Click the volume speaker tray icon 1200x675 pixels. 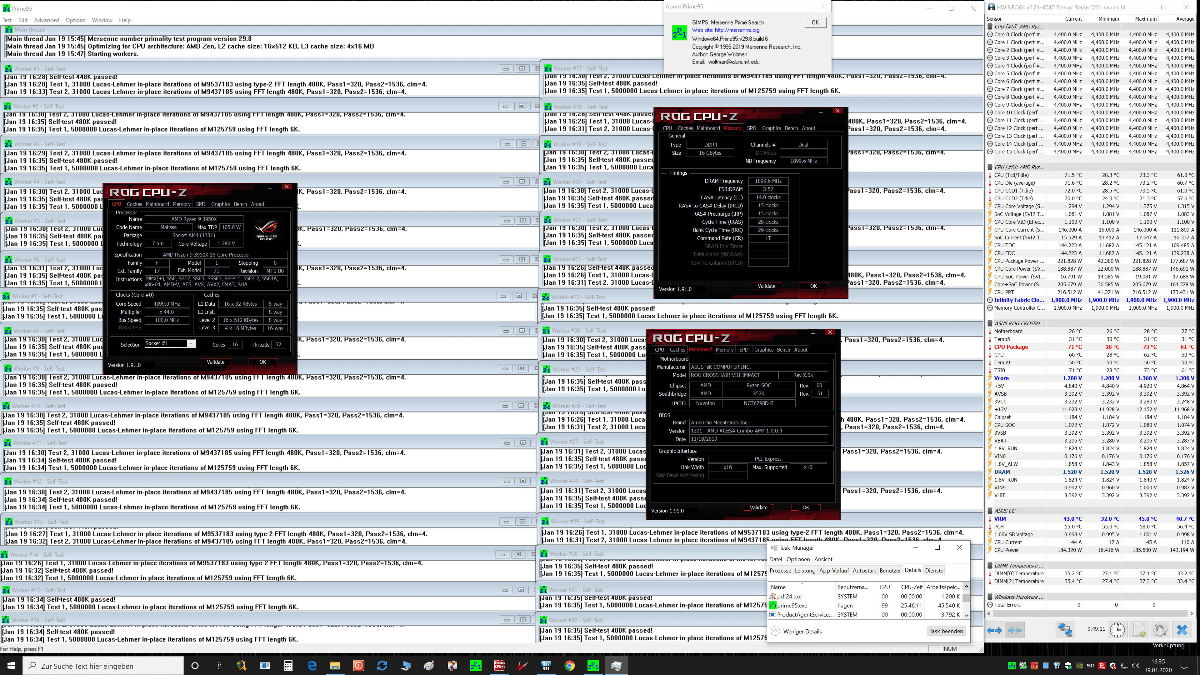tap(1135, 666)
